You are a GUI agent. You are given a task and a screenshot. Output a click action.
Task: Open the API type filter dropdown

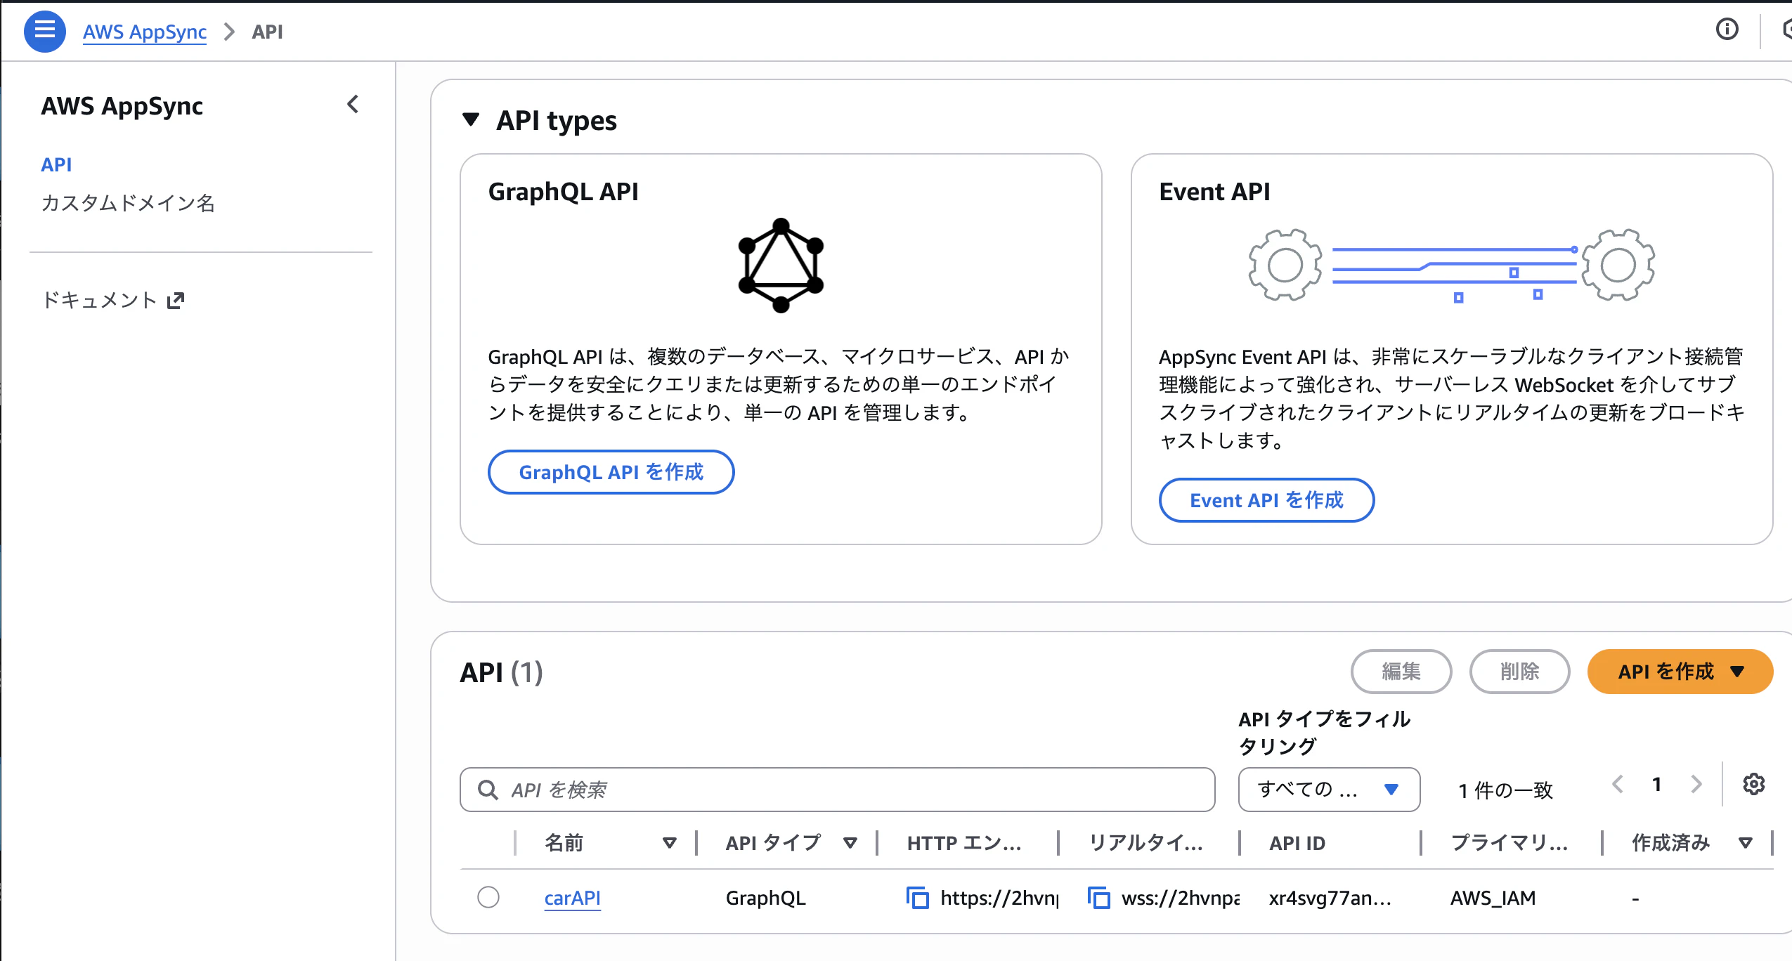(x=1329, y=790)
